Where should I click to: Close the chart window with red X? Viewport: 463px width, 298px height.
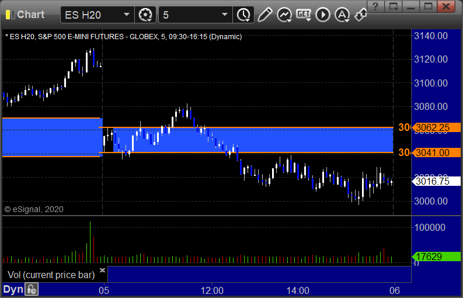click(446, 6)
